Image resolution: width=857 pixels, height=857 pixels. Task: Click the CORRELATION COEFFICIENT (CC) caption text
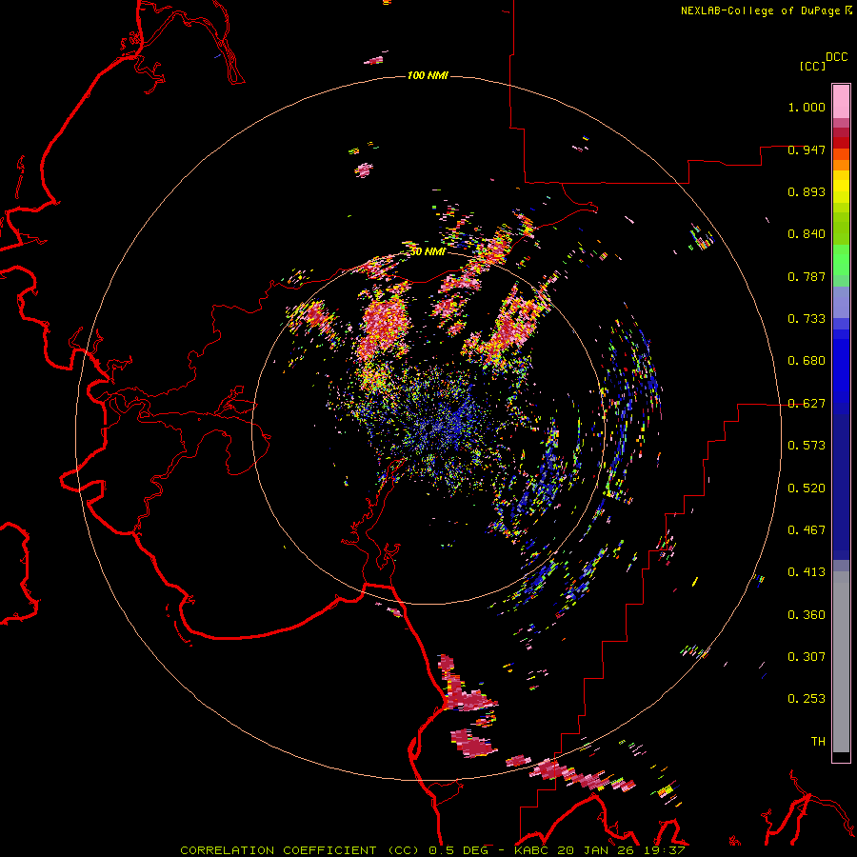301,850
